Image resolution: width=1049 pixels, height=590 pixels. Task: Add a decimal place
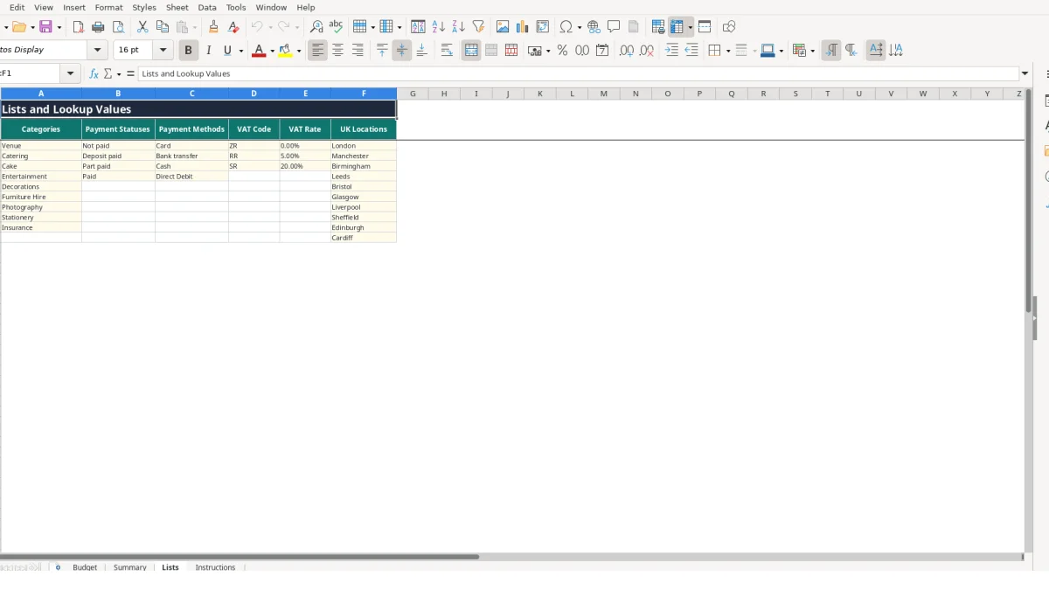click(627, 51)
